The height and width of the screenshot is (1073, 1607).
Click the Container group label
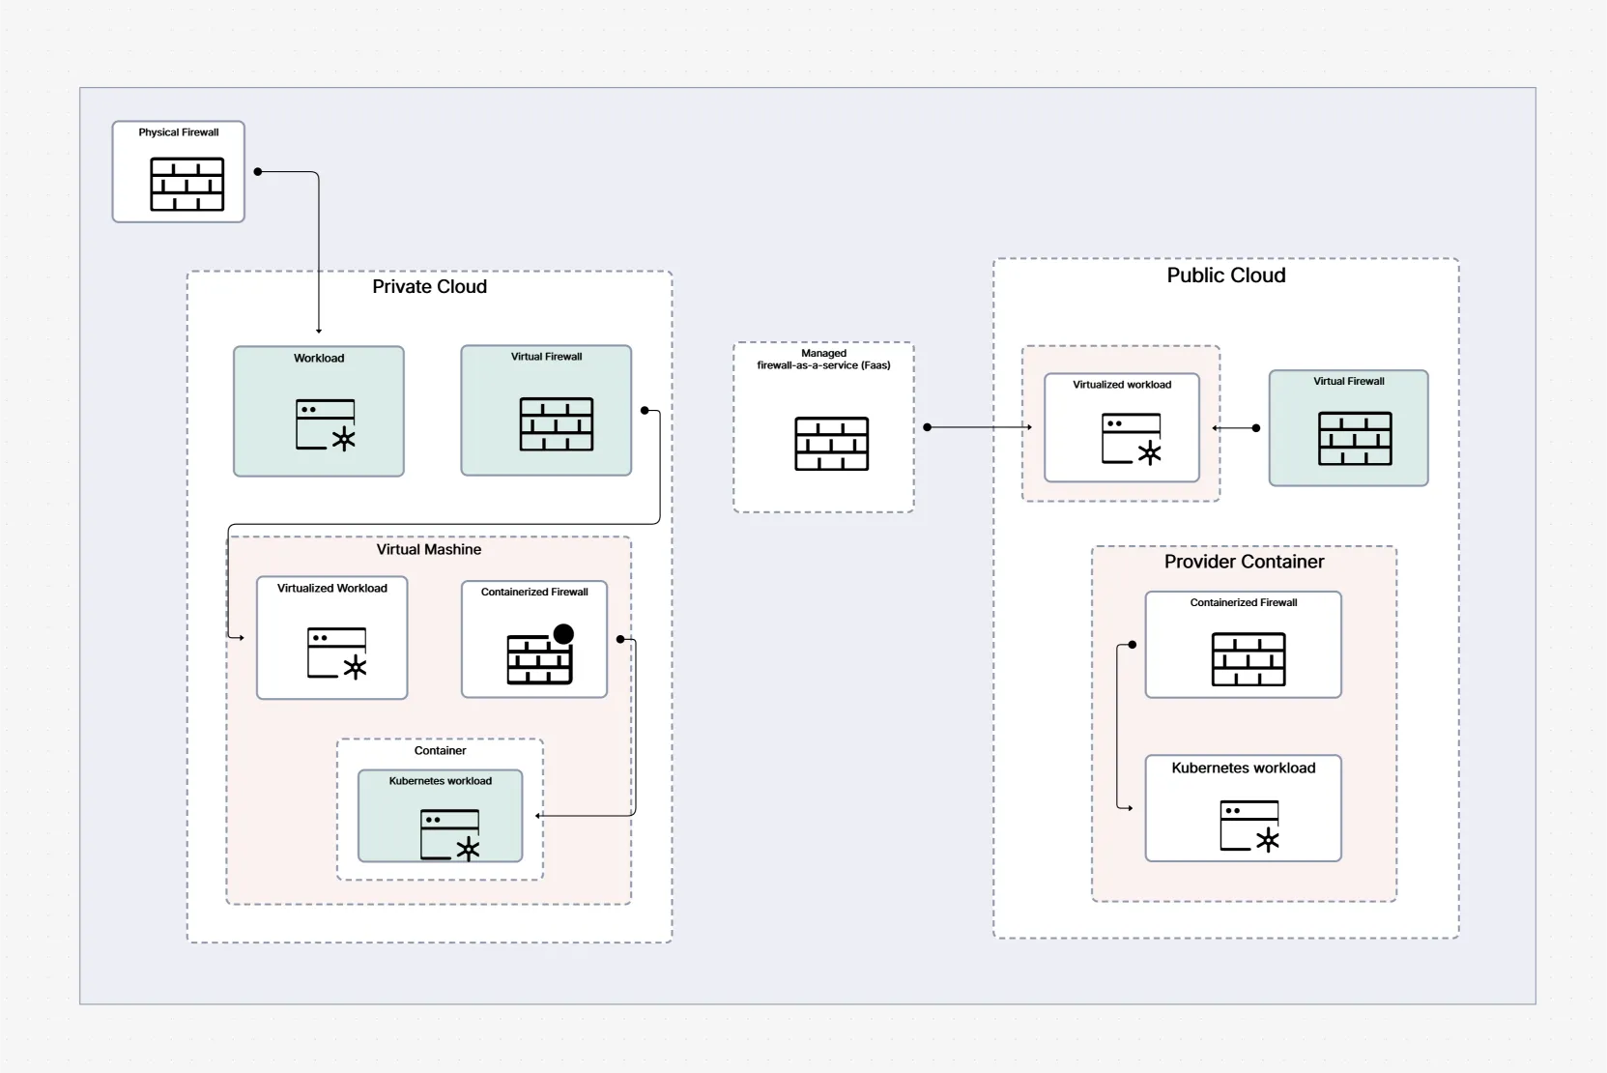click(x=440, y=750)
